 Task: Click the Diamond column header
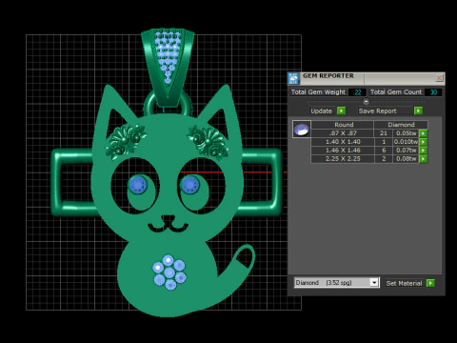coord(401,125)
